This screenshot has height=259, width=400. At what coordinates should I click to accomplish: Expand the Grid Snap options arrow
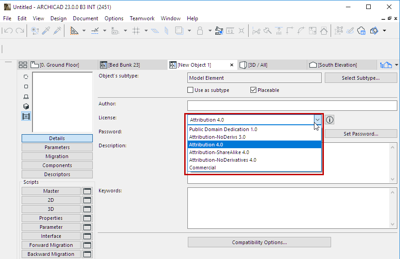click(x=146, y=31)
